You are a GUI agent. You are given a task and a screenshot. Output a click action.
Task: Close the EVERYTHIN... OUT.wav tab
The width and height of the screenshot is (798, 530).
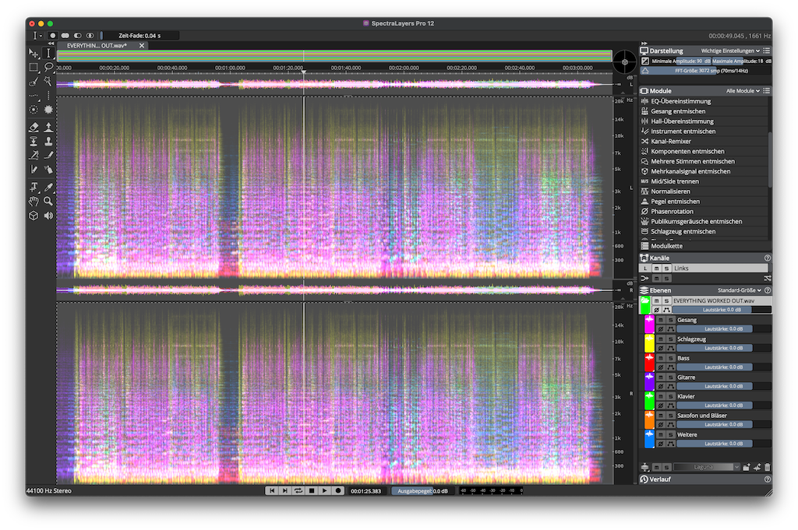click(x=142, y=46)
